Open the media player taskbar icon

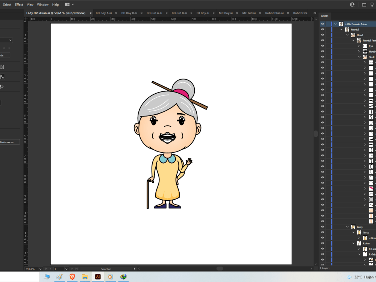tap(110, 277)
